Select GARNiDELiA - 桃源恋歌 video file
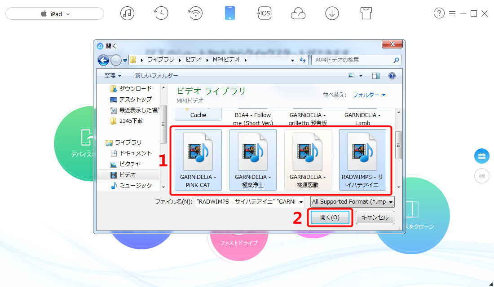 pyautogui.click(x=308, y=160)
